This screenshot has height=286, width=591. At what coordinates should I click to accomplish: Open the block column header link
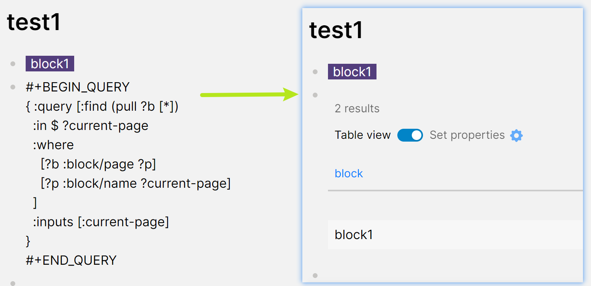pos(348,173)
